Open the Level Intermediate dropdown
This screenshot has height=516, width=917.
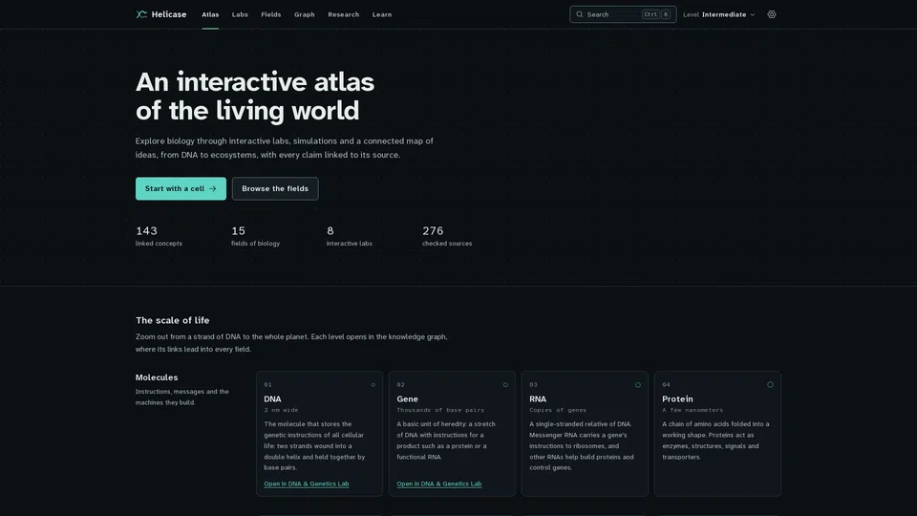[718, 14]
